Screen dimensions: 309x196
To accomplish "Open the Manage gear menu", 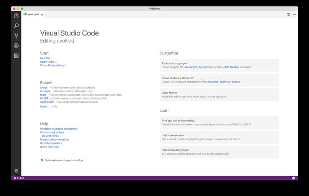I will [x=16, y=171].
